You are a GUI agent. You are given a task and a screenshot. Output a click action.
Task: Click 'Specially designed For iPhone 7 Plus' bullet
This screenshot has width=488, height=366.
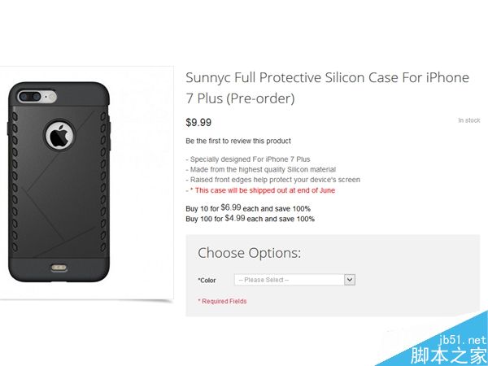247,159
